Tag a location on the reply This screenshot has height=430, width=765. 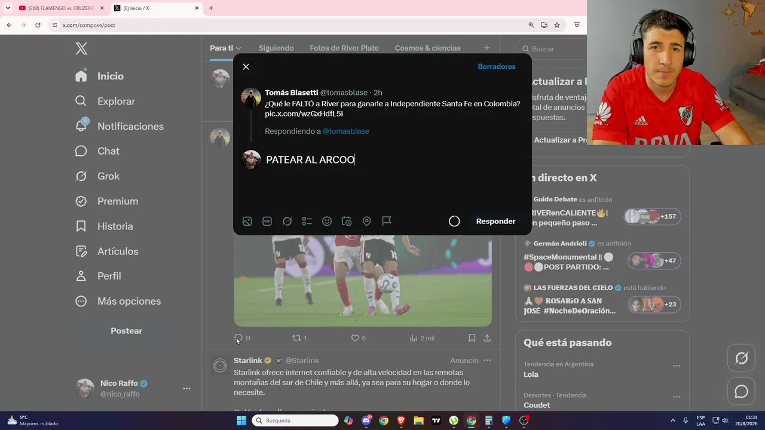point(367,222)
